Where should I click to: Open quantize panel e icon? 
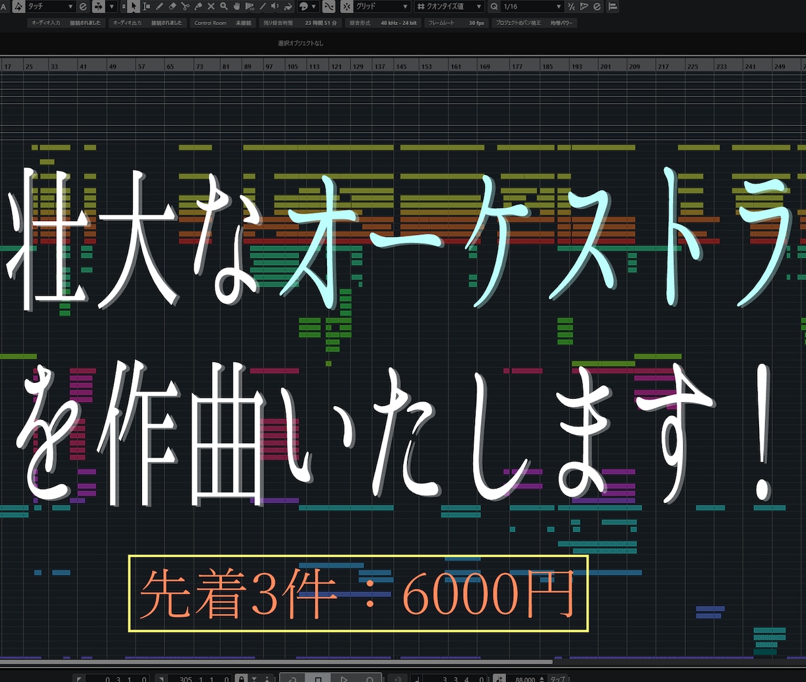pyautogui.click(x=597, y=7)
